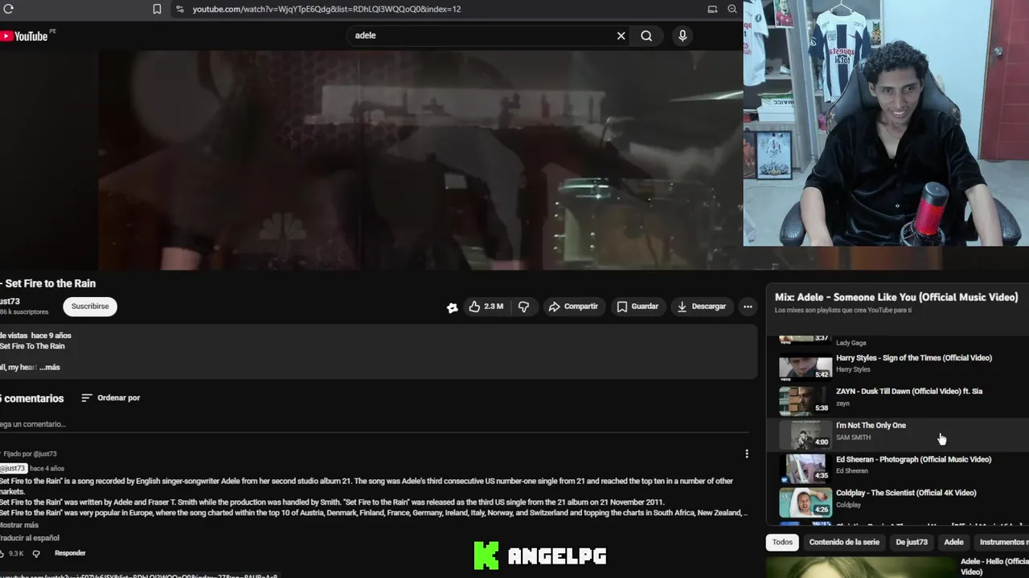Select the 'Adele' filter chip
Viewport: 1029px width, 578px height.
coord(953,543)
